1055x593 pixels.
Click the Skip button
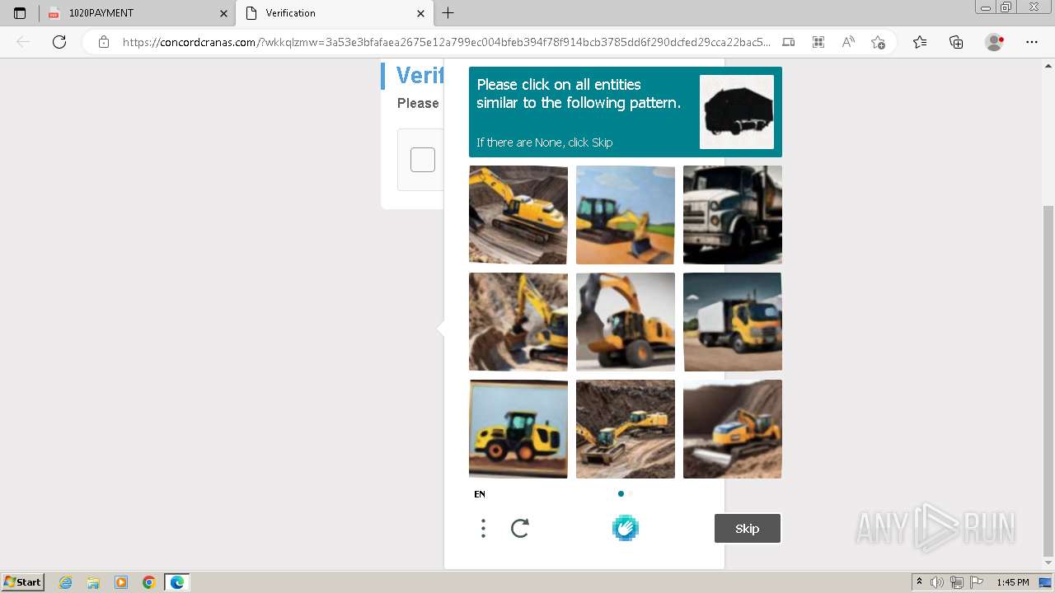click(748, 529)
